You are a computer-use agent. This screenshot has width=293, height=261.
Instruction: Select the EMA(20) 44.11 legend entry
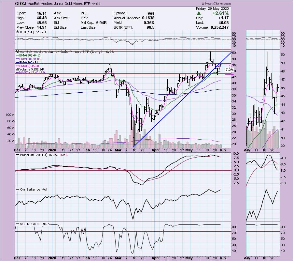coord(28,55)
